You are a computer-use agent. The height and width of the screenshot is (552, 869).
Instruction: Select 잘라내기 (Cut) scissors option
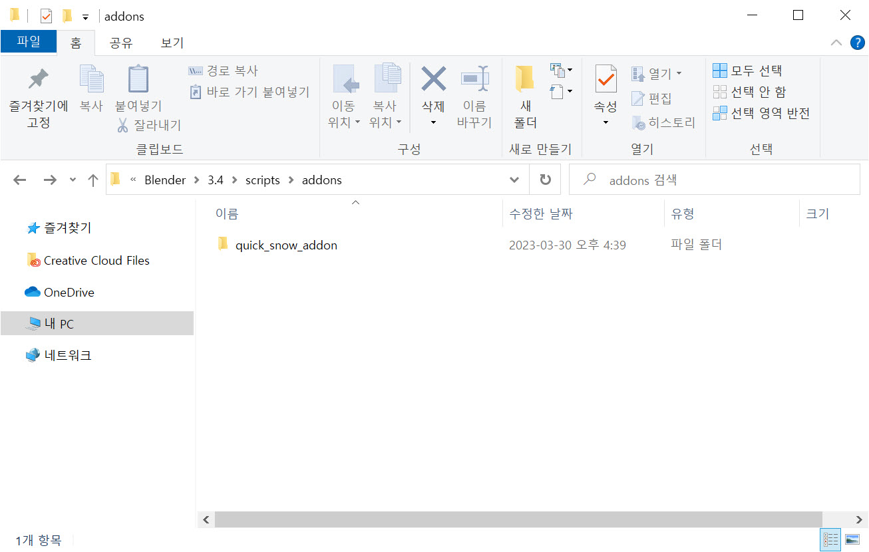coord(149,125)
